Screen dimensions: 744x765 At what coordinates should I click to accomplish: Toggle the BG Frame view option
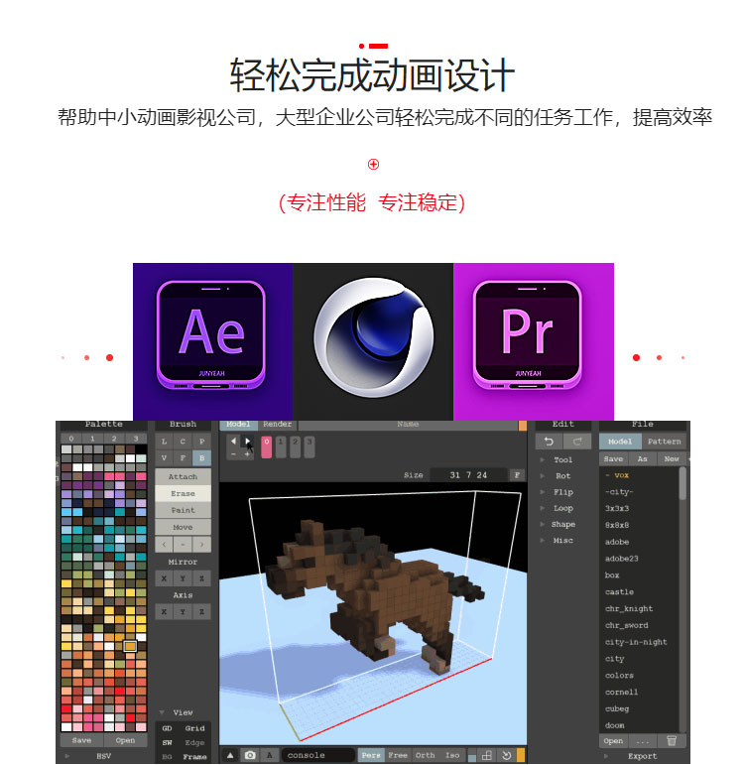pyautogui.click(x=183, y=757)
